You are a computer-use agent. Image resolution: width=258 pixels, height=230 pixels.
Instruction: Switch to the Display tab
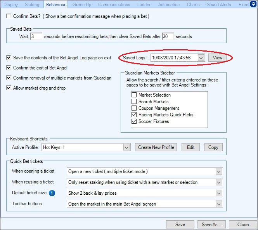(11, 4)
